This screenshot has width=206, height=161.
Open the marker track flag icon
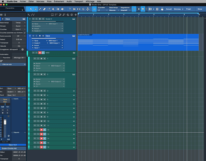click(x=56, y=15)
